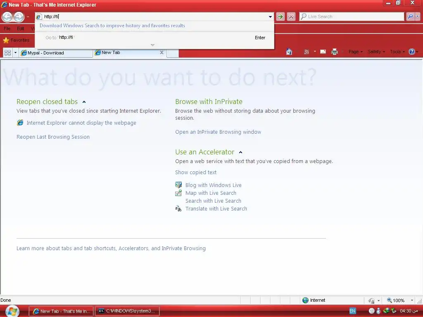Open the Page toolbar menu
The image size is (423, 317).
[355, 52]
